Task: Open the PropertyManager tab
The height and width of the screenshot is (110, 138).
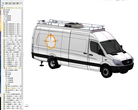Action: coord(7,3)
